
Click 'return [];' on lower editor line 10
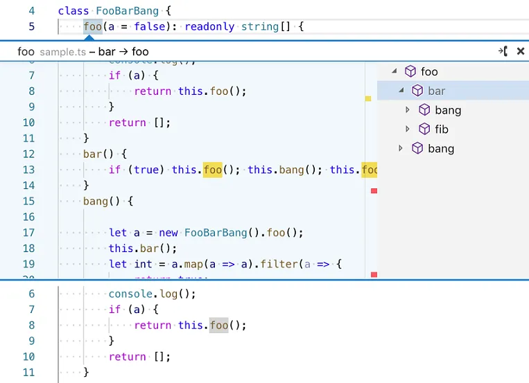tap(139, 357)
